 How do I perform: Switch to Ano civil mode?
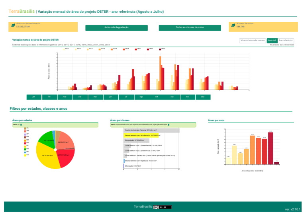[272, 41]
